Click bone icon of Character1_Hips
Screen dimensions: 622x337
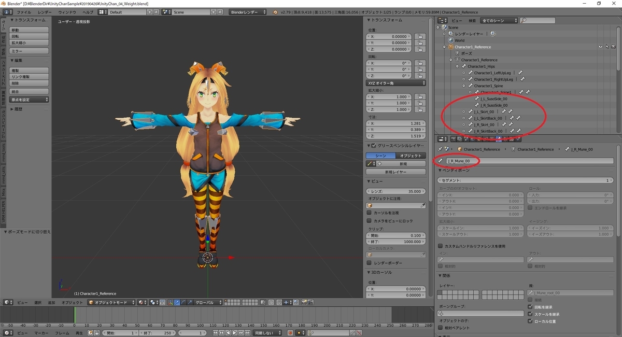[463, 66]
